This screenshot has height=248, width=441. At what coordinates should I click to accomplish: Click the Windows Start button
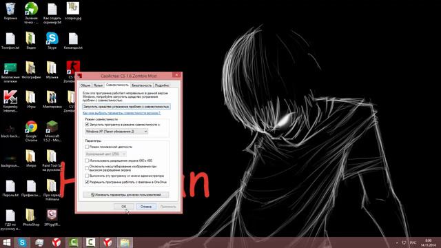tap(7, 242)
